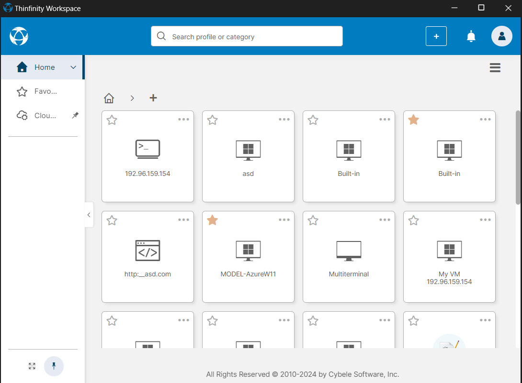Close the Thinfinity Workspace window

[x=508, y=8]
